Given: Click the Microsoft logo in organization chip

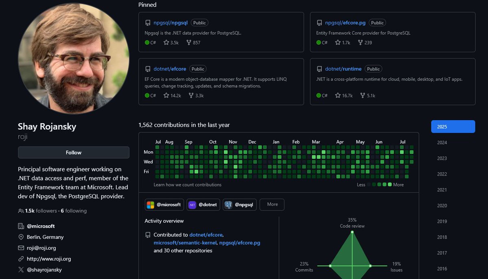Looking at the screenshot, I should pos(151,205).
